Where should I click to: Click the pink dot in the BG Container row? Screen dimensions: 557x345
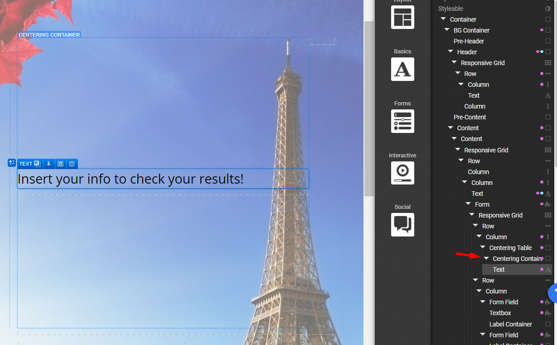542,30
